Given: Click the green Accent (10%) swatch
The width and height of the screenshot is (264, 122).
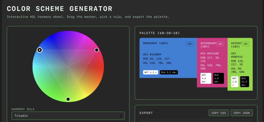Looking at the screenshot, I should click(x=240, y=64).
